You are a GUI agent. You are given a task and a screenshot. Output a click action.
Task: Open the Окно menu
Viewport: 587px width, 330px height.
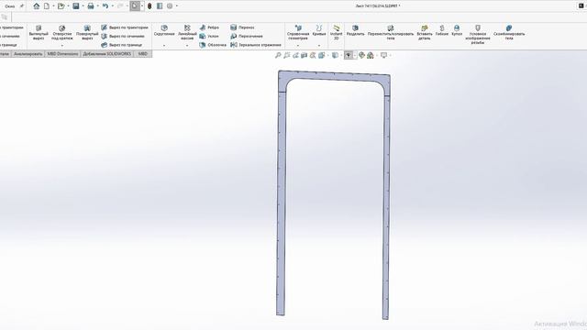coord(10,6)
